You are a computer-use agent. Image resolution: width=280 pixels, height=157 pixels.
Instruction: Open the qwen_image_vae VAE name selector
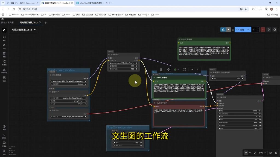point(69,117)
